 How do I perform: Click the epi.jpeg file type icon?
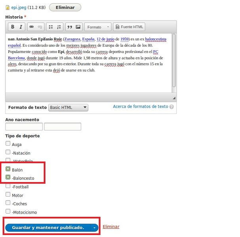(8, 8)
